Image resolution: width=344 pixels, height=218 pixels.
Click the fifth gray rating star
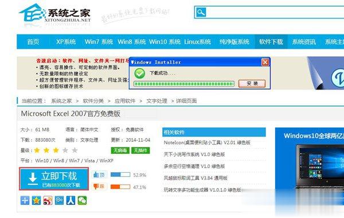tap(75, 150)
